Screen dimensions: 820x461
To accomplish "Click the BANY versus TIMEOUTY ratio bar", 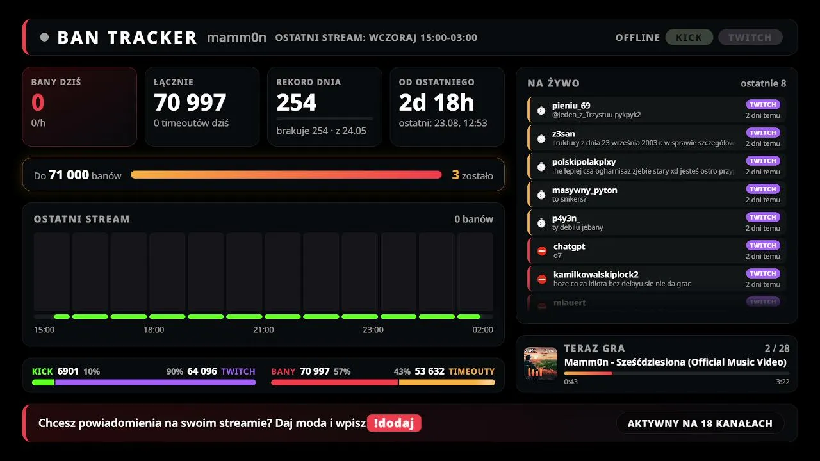I will [x=383, y=382].
